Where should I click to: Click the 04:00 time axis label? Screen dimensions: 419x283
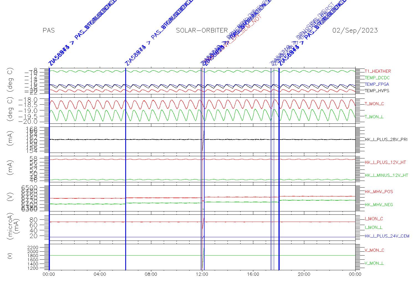click(100, 274)
